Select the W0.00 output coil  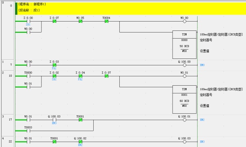(184, 21)
